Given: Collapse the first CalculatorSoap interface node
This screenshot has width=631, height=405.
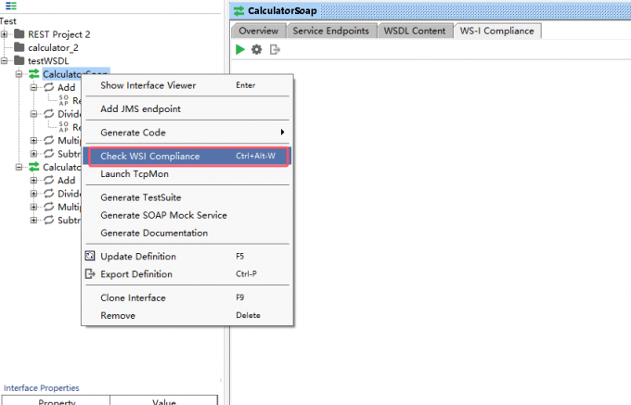Looking at the screenshot, I should click(19, 74).
